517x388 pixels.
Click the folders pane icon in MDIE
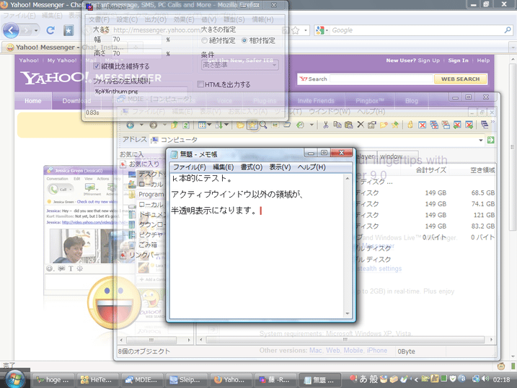(x=240, y=125)
